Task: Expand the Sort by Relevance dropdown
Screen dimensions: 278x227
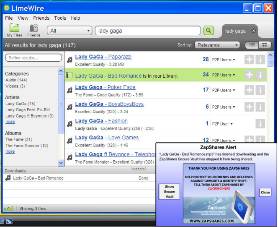Action: tap(217, 45)
